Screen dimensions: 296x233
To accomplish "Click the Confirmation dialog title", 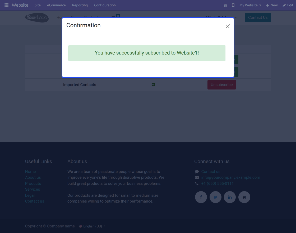I will click(84, 25).
